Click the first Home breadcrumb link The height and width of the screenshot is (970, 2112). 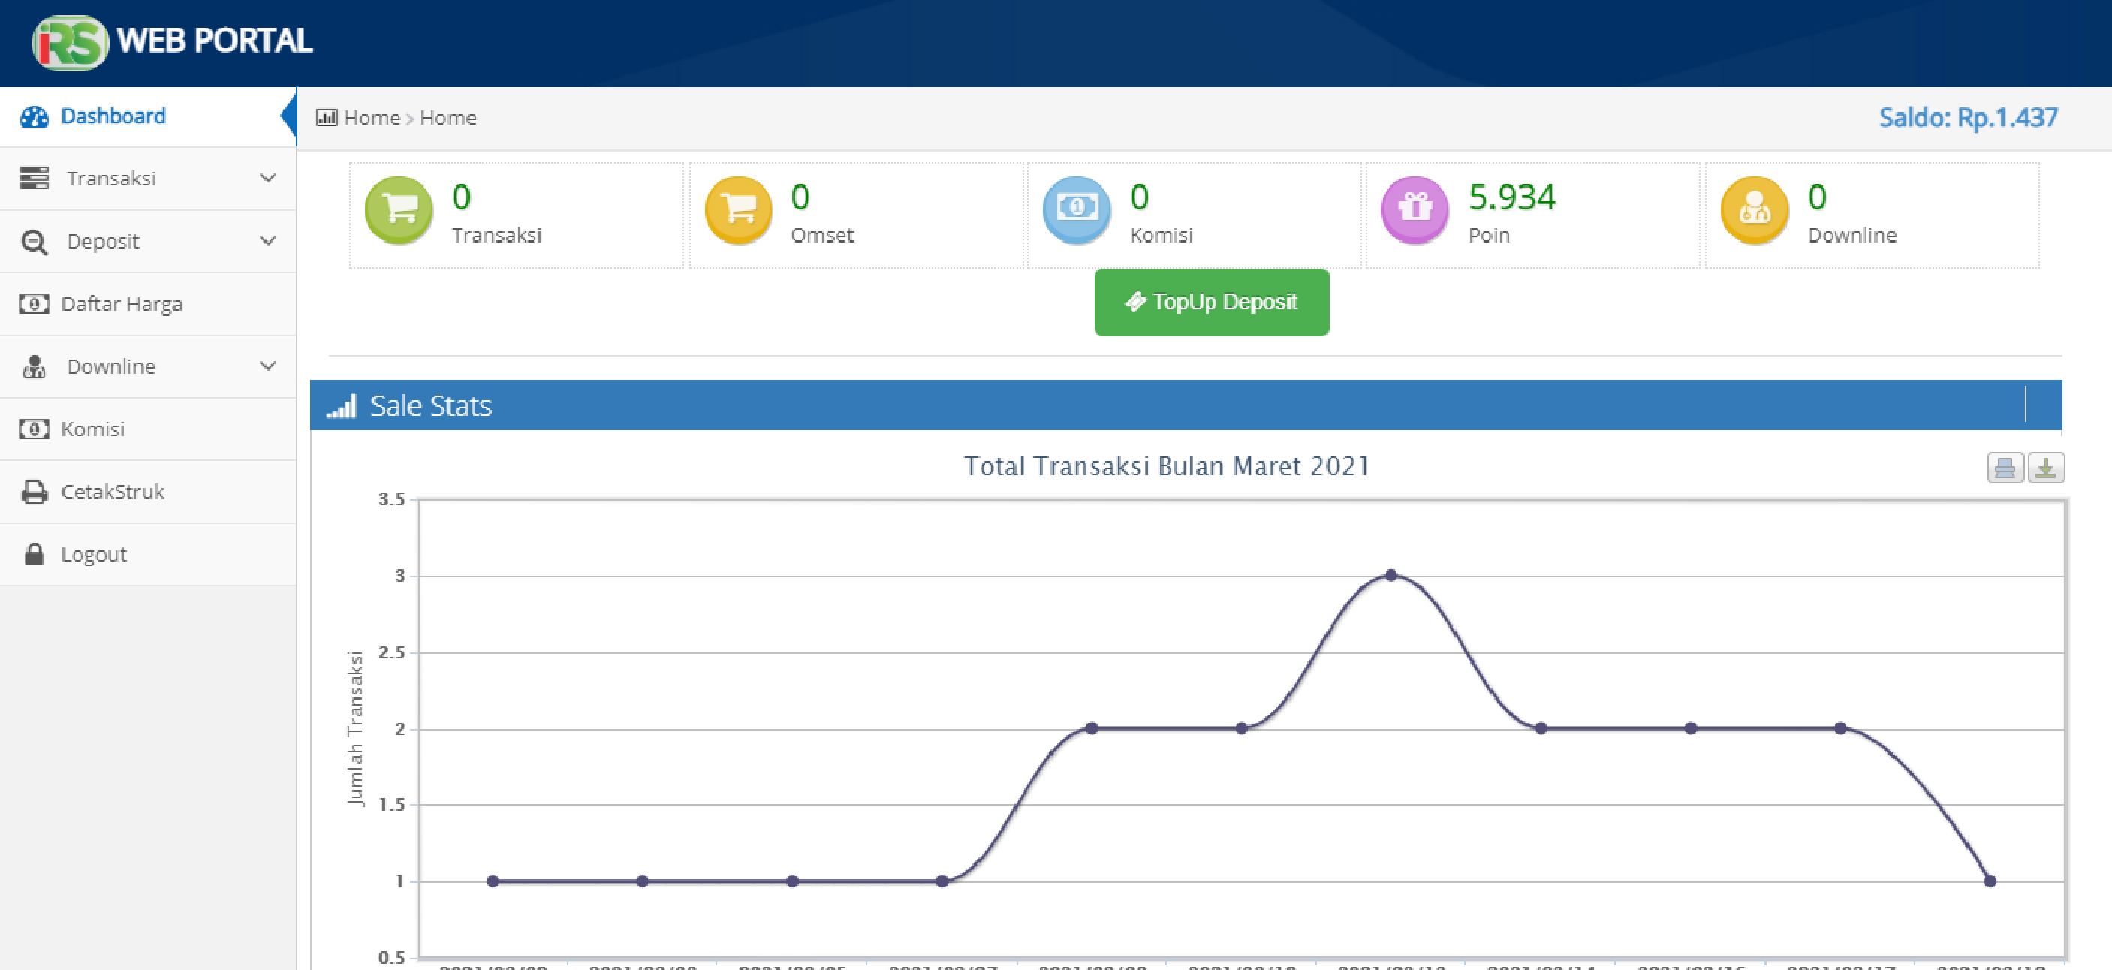372,117
